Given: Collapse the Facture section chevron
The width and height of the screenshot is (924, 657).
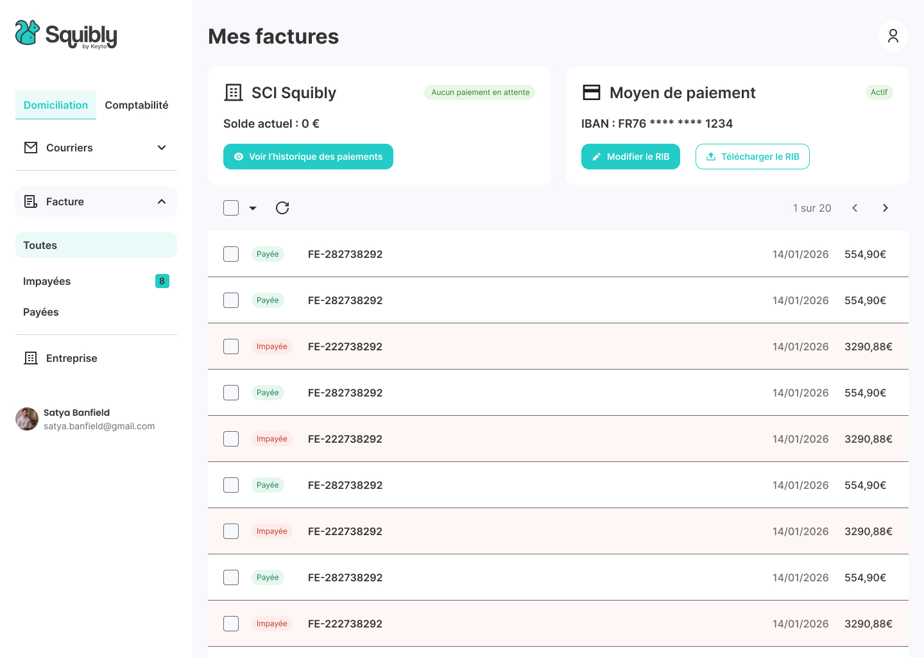Looking at the screenshot, I should coord(162,201).
